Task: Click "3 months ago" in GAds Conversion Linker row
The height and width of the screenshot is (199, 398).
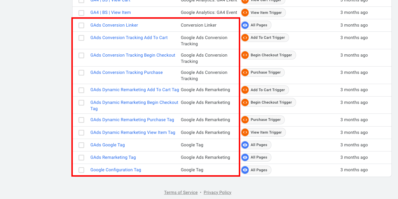Action: pyautogui.click(x=354, y=25)
